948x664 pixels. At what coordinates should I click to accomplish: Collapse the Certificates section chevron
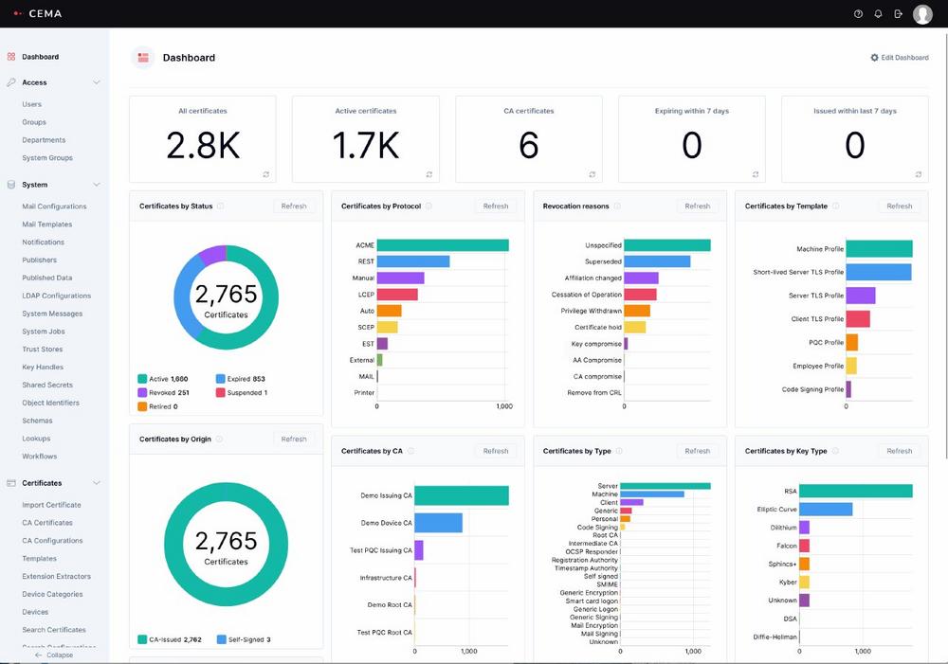97,483
